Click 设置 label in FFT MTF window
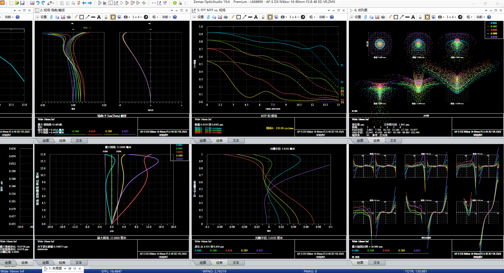504x273 pixels. 201,17
